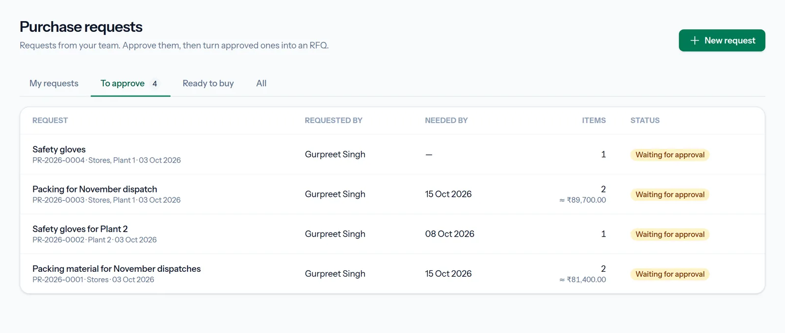Click Waiting for approval badge for PR-2026-0003
The width and height of the screenshot is (785, 333).
coord(670,194)
